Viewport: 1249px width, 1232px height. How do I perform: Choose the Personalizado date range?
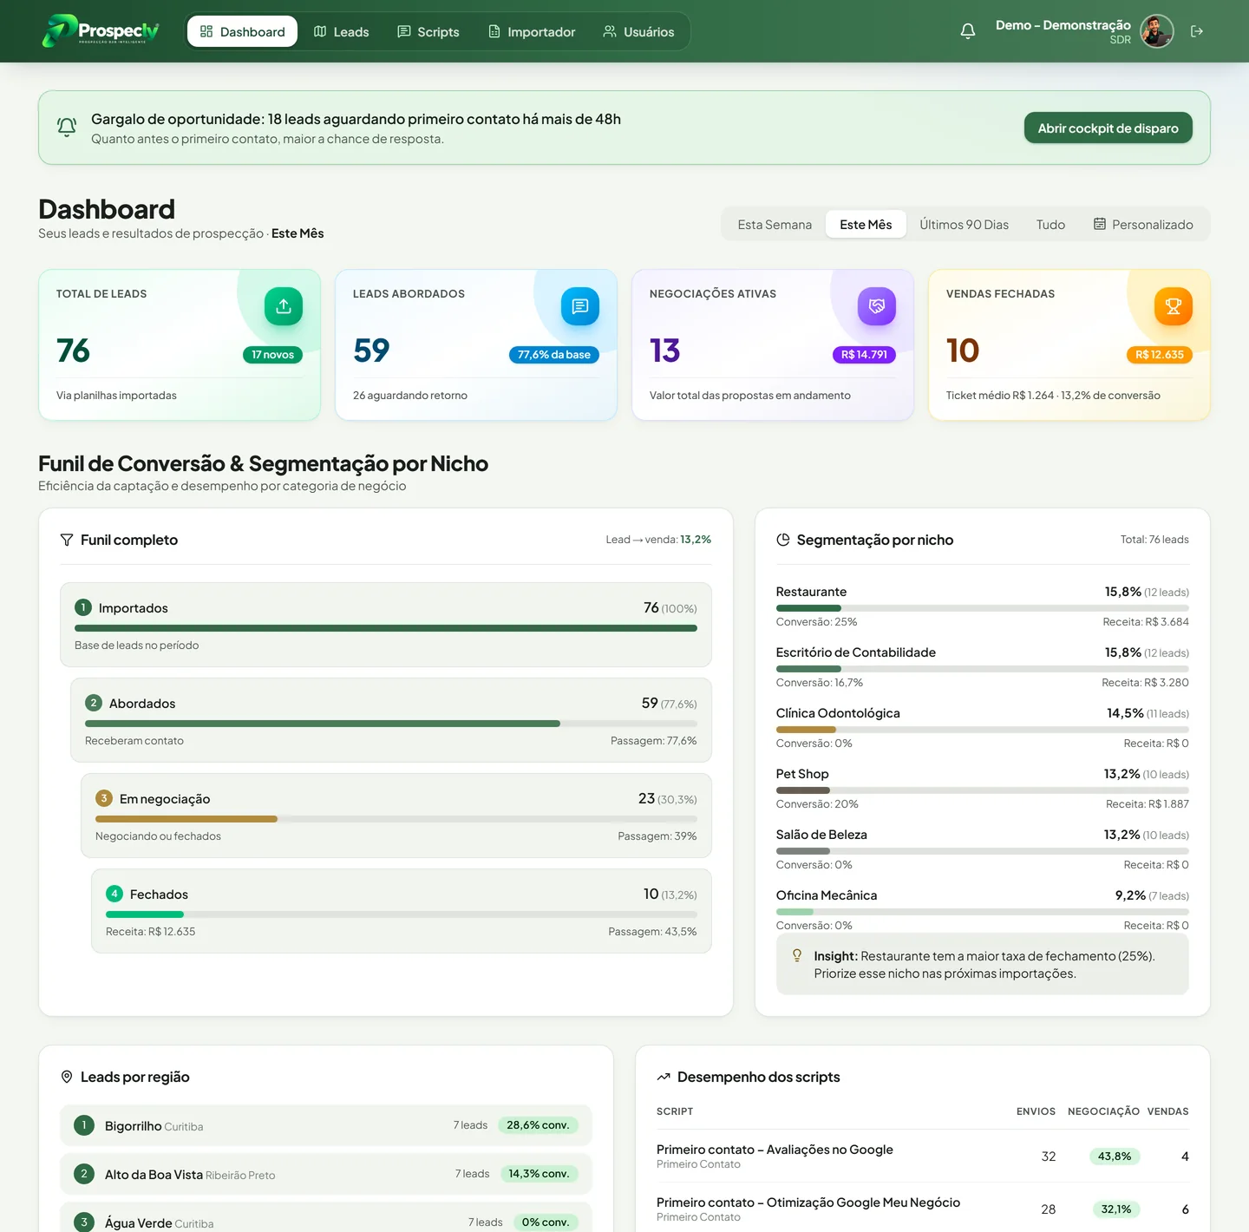click(x=1143, y=225)
